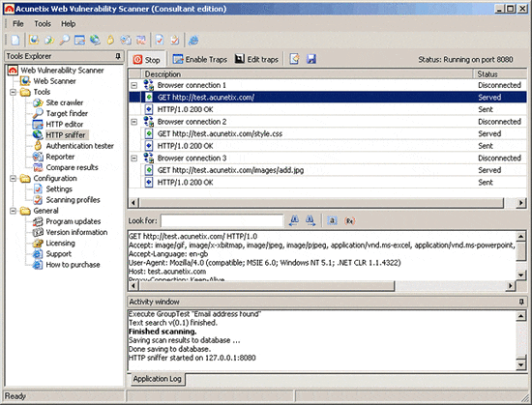The width and height of the screenshot is (532, 405).
Task: Open the File menu
Action: [x=18, y=24]
